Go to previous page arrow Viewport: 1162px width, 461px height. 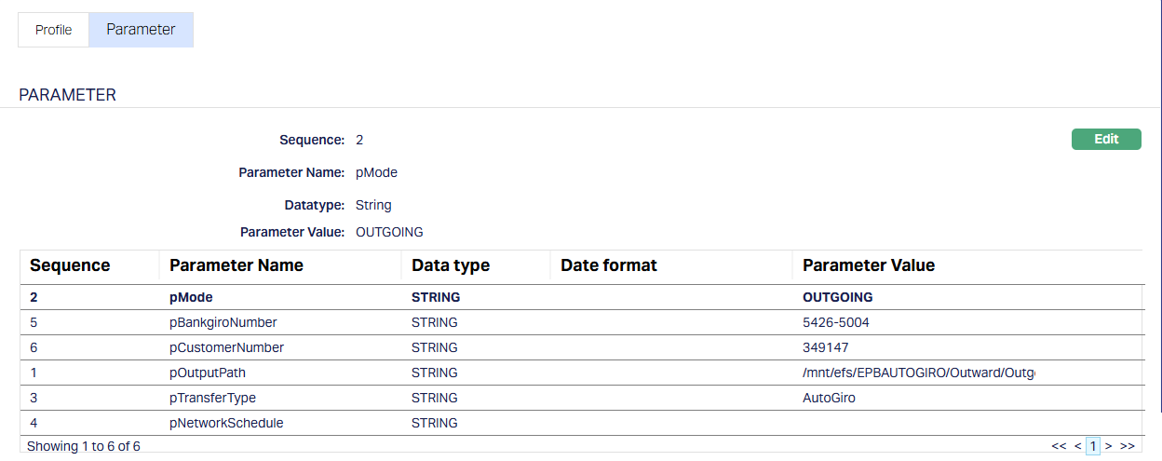tap(1077, 446)
